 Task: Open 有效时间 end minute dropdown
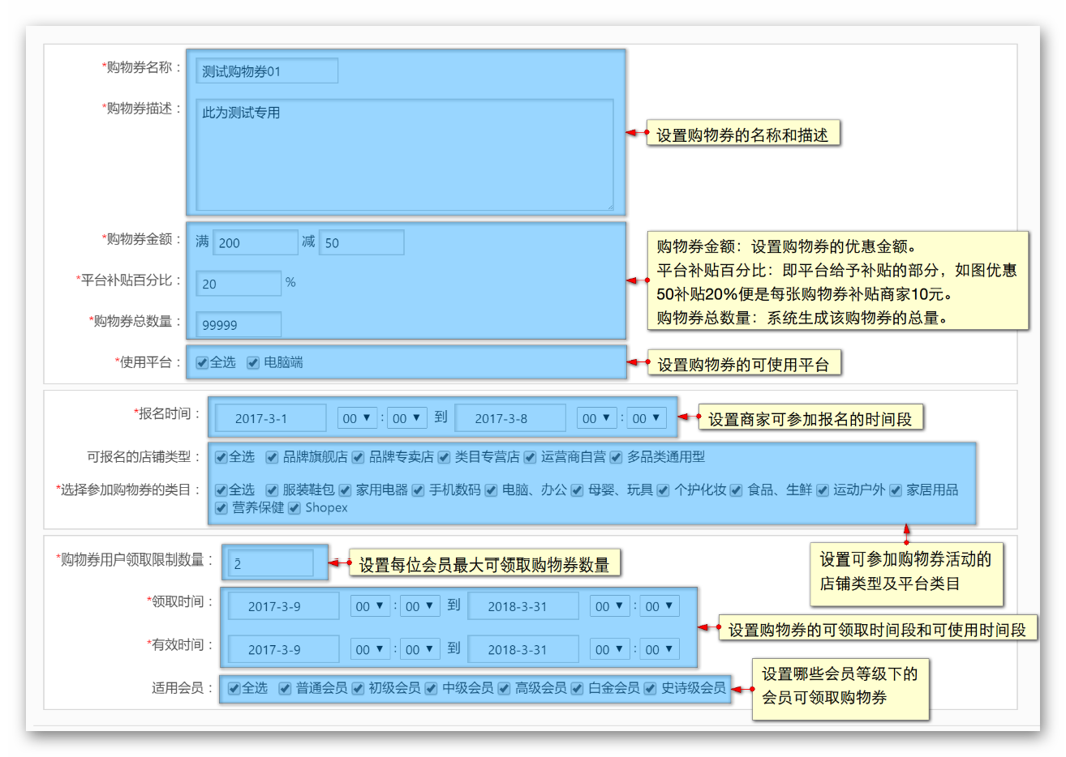(x=660, y=649)
